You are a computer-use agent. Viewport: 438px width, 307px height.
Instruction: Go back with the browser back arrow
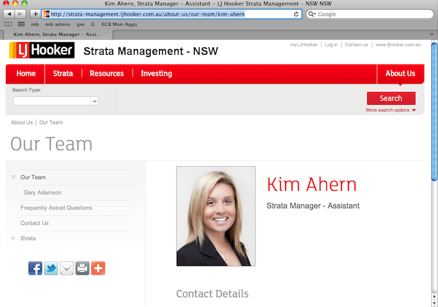(x=9, y=14)
